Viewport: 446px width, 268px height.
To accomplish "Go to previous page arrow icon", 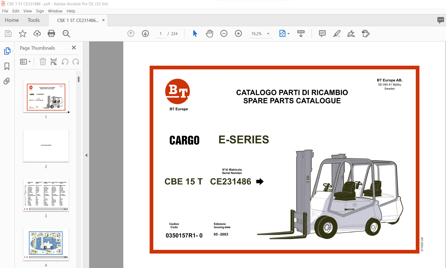I will tap(131, 34).
